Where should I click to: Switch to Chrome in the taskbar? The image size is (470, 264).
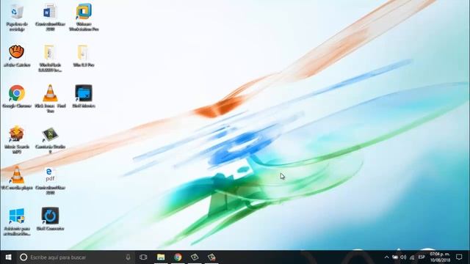click(x=178, y=257)
